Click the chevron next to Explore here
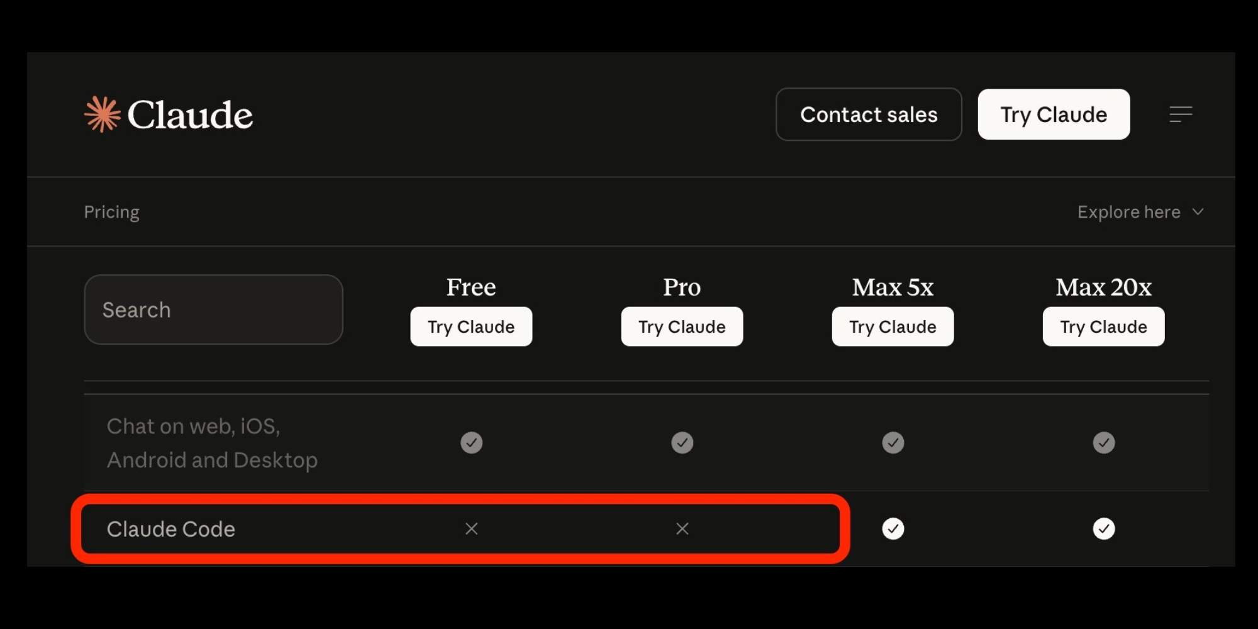This screenshot has height=629, width=1258. (1198, 212)
